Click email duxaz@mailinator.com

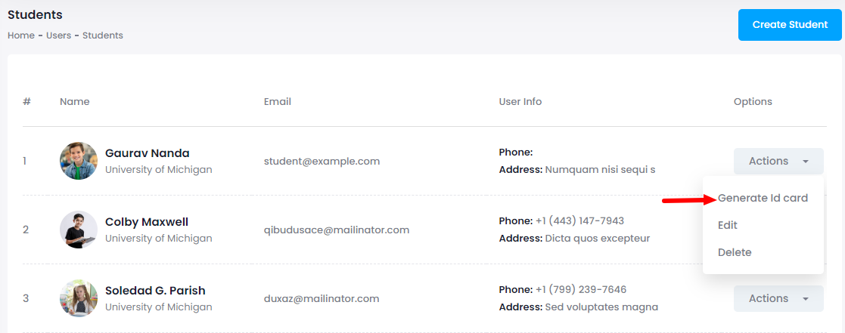click(x=322, y=298)
